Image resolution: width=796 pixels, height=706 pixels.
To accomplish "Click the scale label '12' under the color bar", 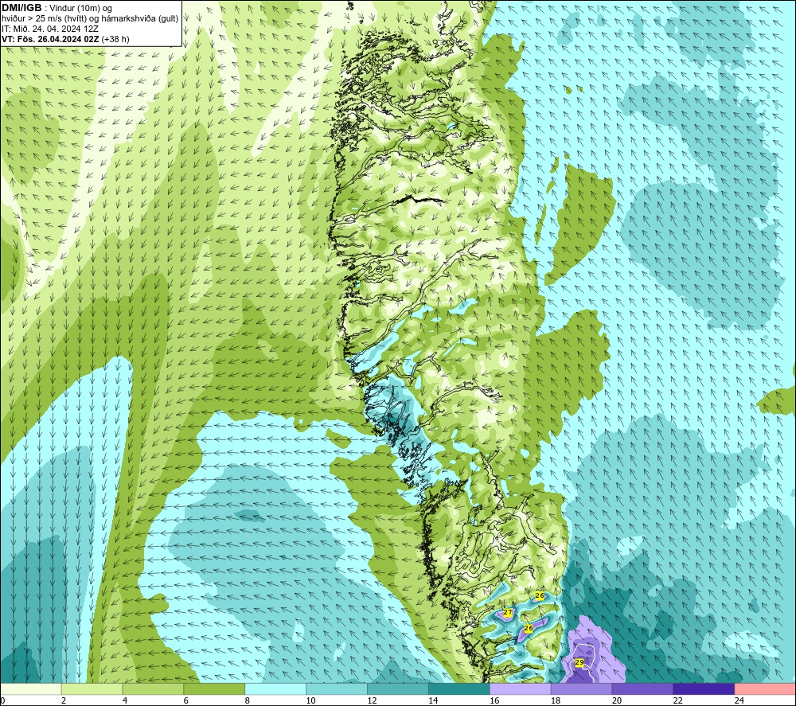I will 372,700.
